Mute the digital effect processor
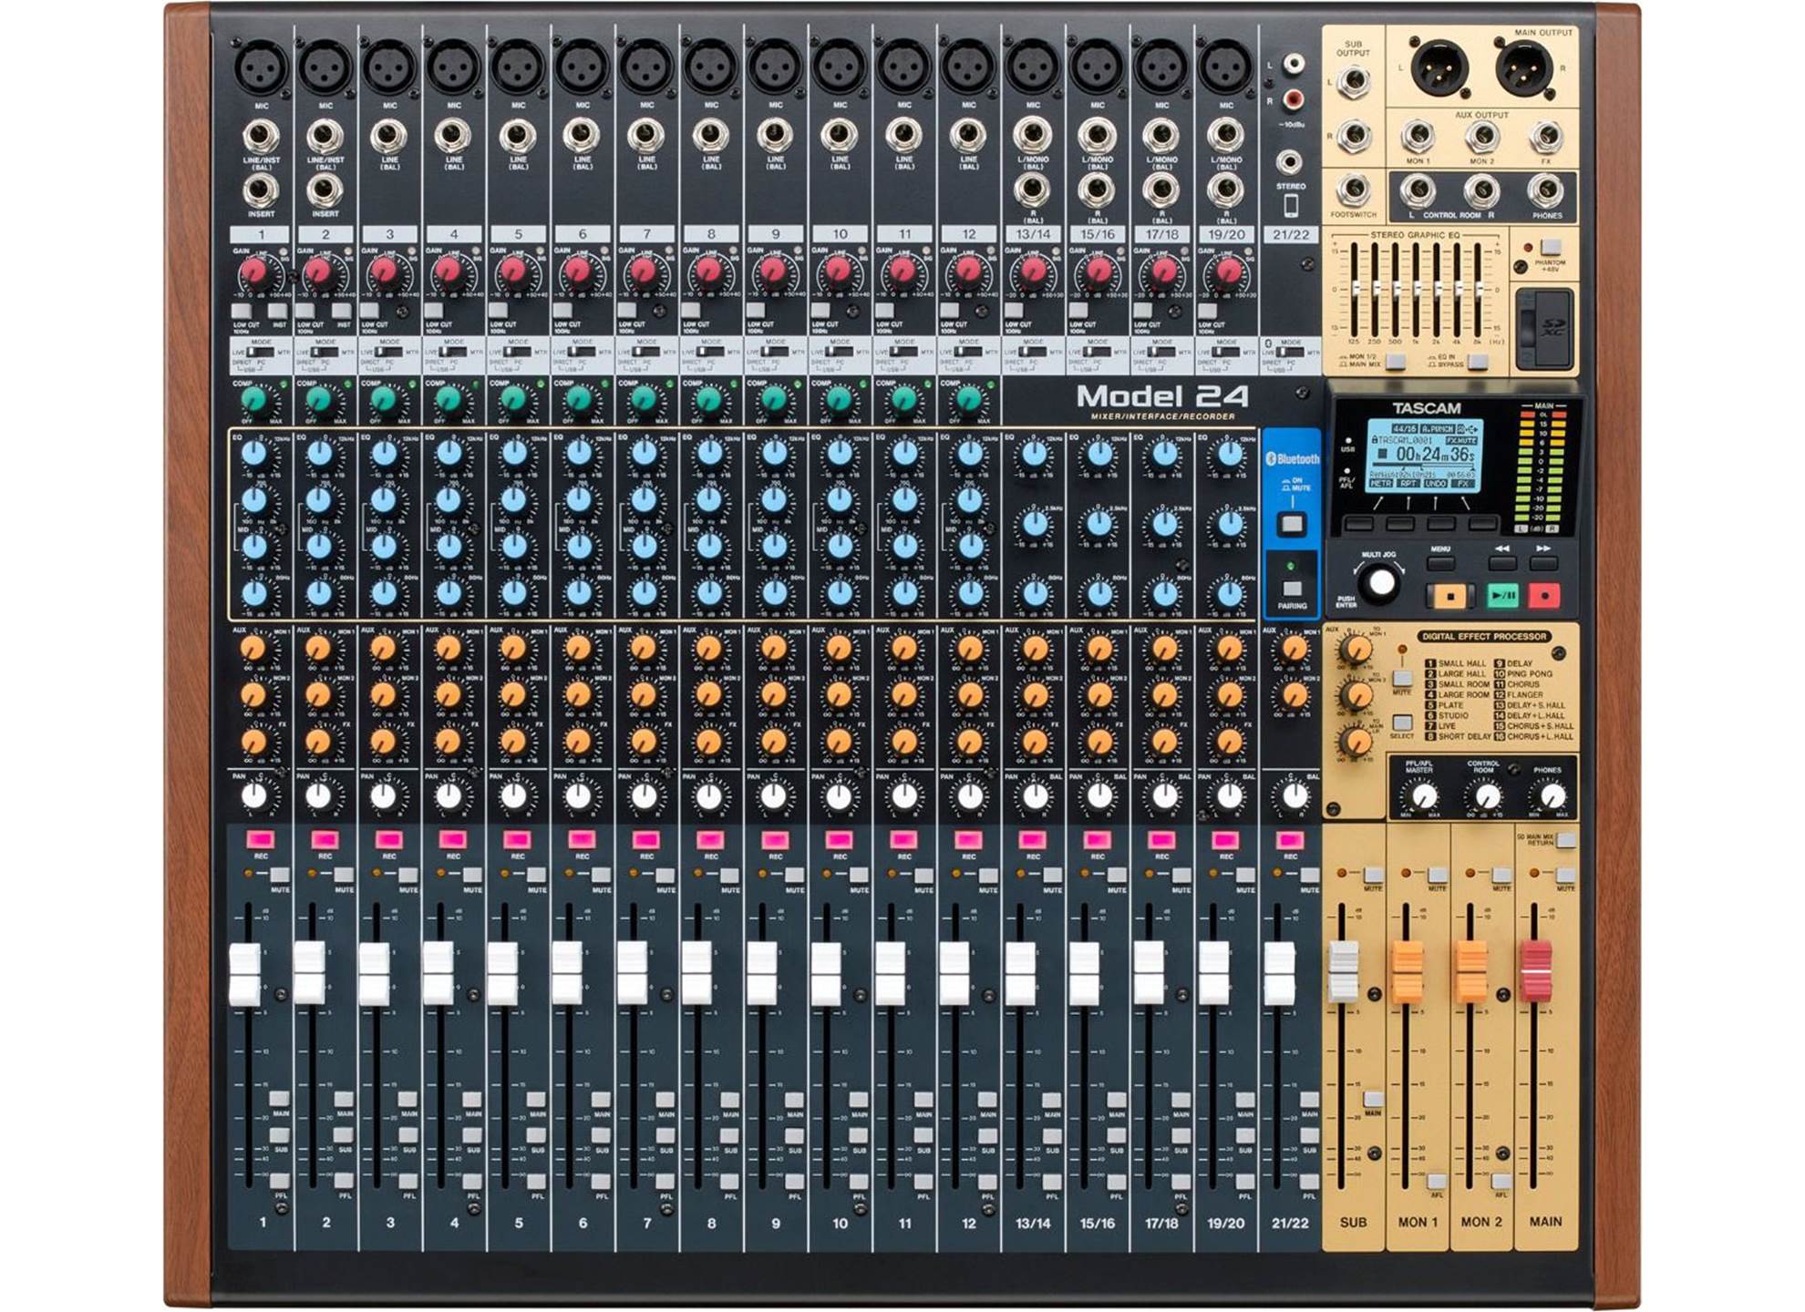 pyautogui.click(x=1402, y=679)
